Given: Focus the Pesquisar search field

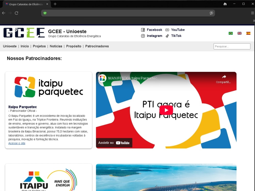Looking at the screenshot, I should click(232, 46).
